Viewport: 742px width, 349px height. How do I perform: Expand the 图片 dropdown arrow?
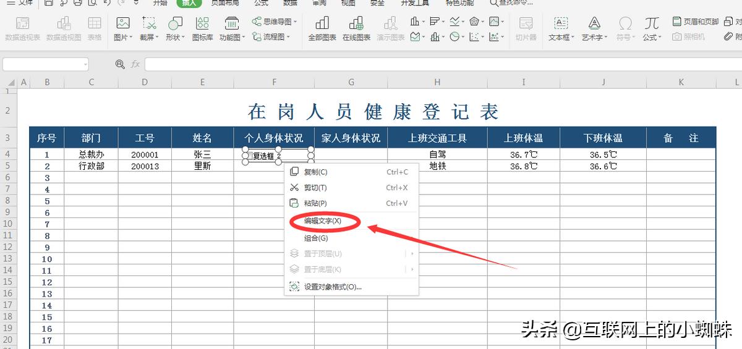131,37
